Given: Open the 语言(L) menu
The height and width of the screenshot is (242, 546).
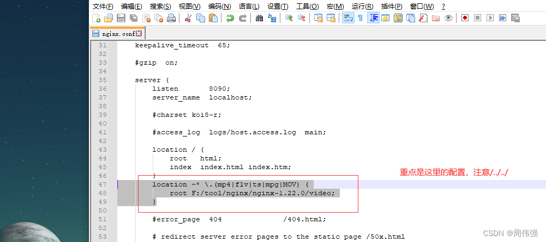Looking at the screenshot, I should coord(249,6).
